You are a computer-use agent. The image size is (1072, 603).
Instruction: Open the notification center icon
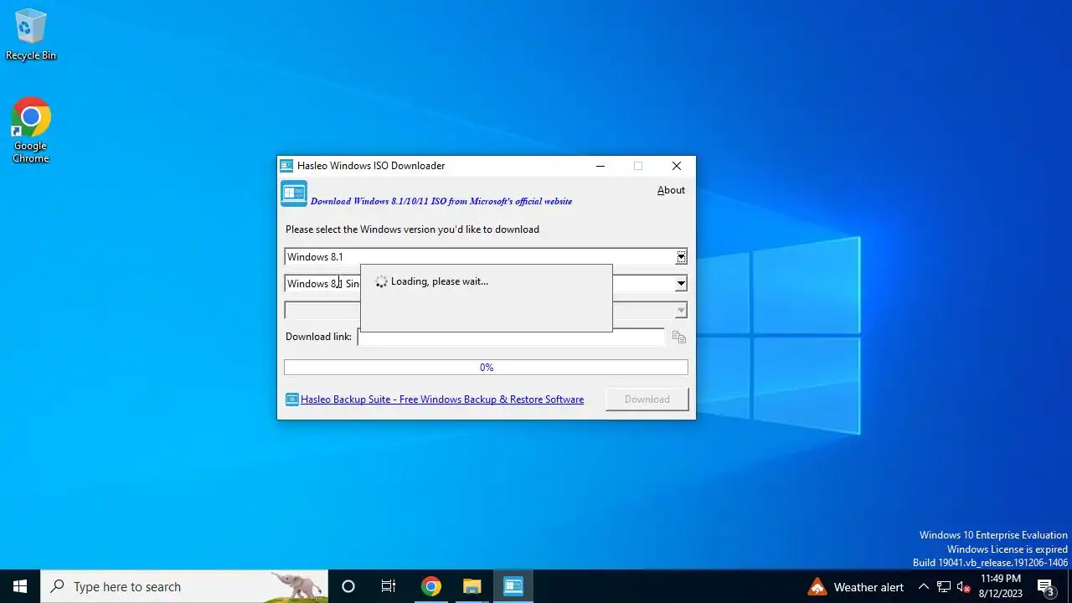[x=1045, y=587]
